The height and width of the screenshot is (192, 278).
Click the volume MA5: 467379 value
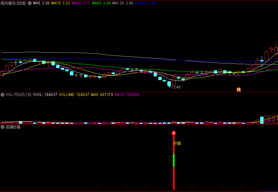click(102, 95)
